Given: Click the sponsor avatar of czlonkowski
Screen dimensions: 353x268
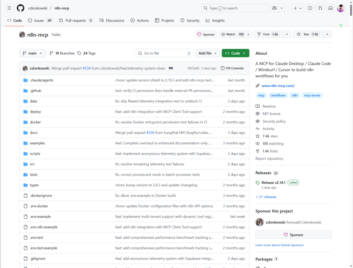Looking at the screenshot, I should click(260, 222).
